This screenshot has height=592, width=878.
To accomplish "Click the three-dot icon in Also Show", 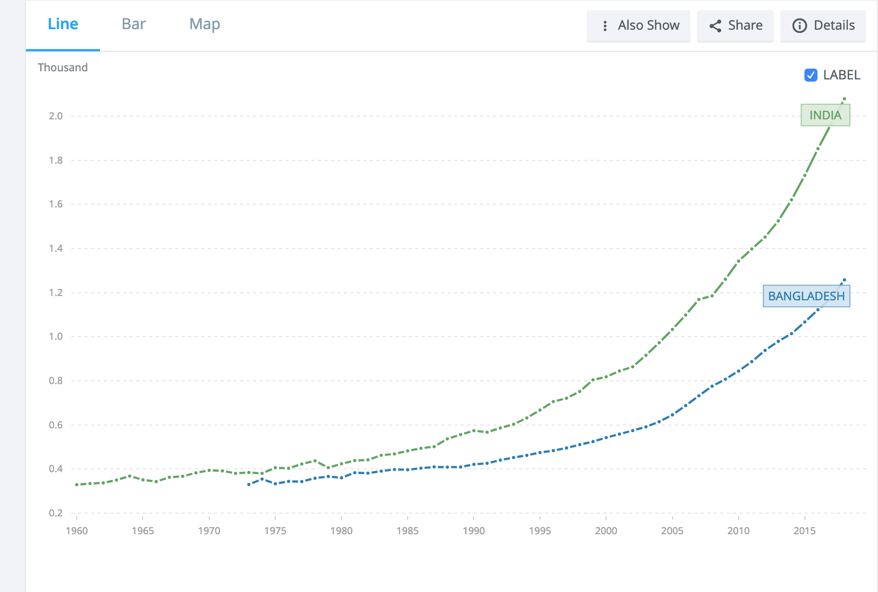I will (x=605, y=26).
